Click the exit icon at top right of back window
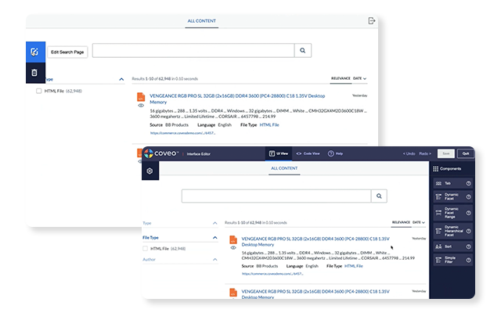Viewport: 501px width, 313px height. click(372, 20)
